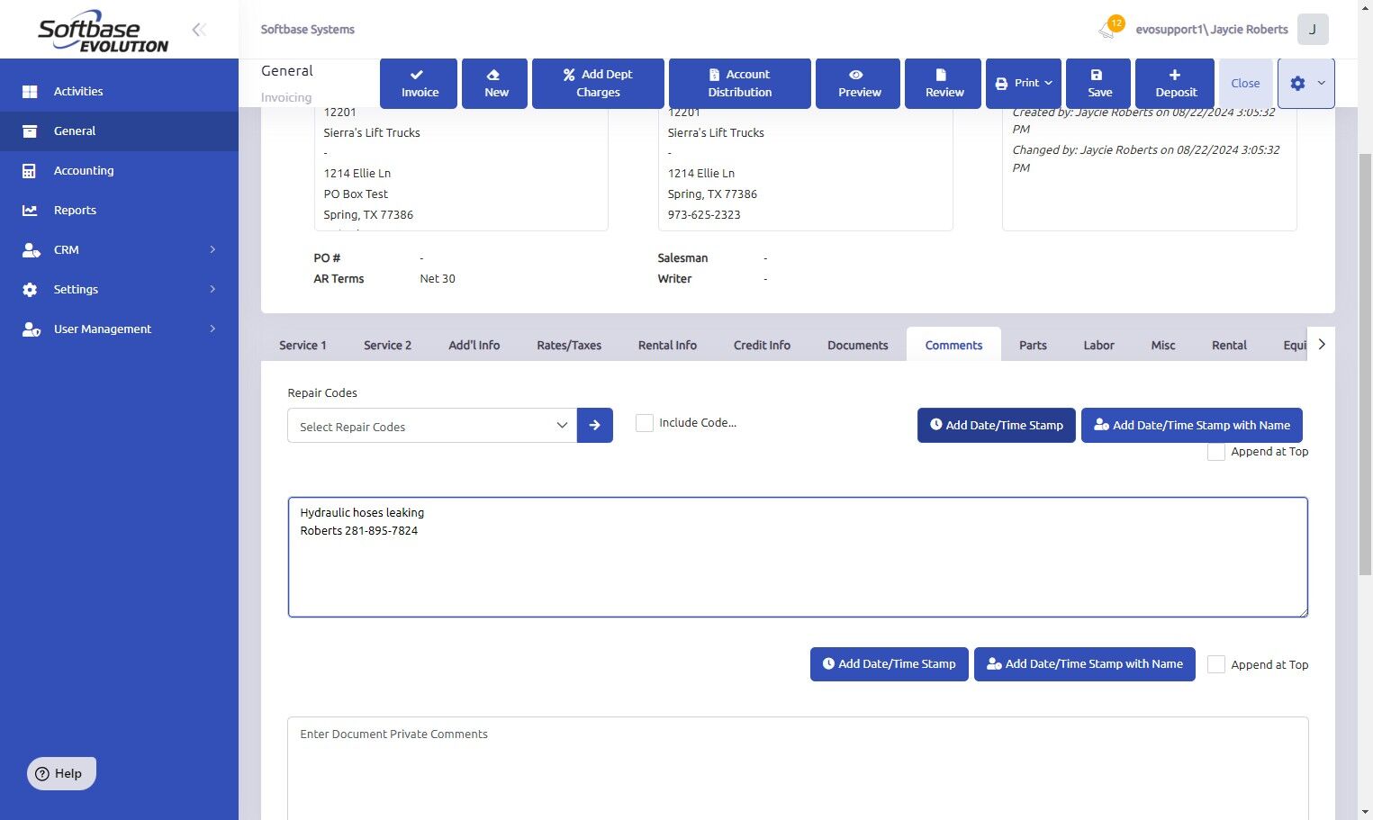Collapse the sidebar with double-chevron icon
Image resolution: width=1373 pixels, height=820 pixels.
tap(199, 30)
